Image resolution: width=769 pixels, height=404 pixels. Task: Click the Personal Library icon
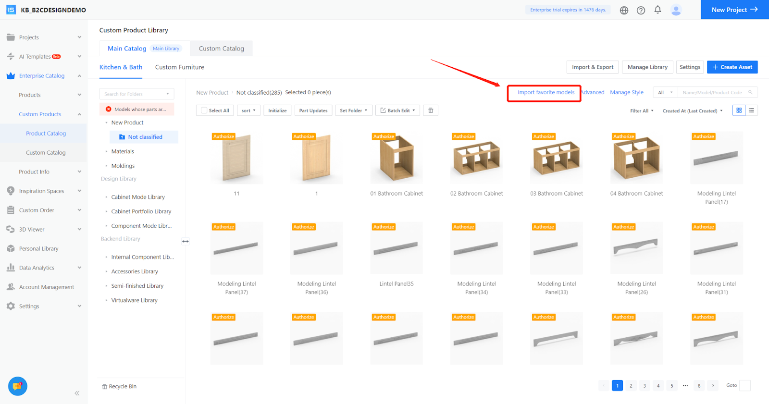click(11, 248)
